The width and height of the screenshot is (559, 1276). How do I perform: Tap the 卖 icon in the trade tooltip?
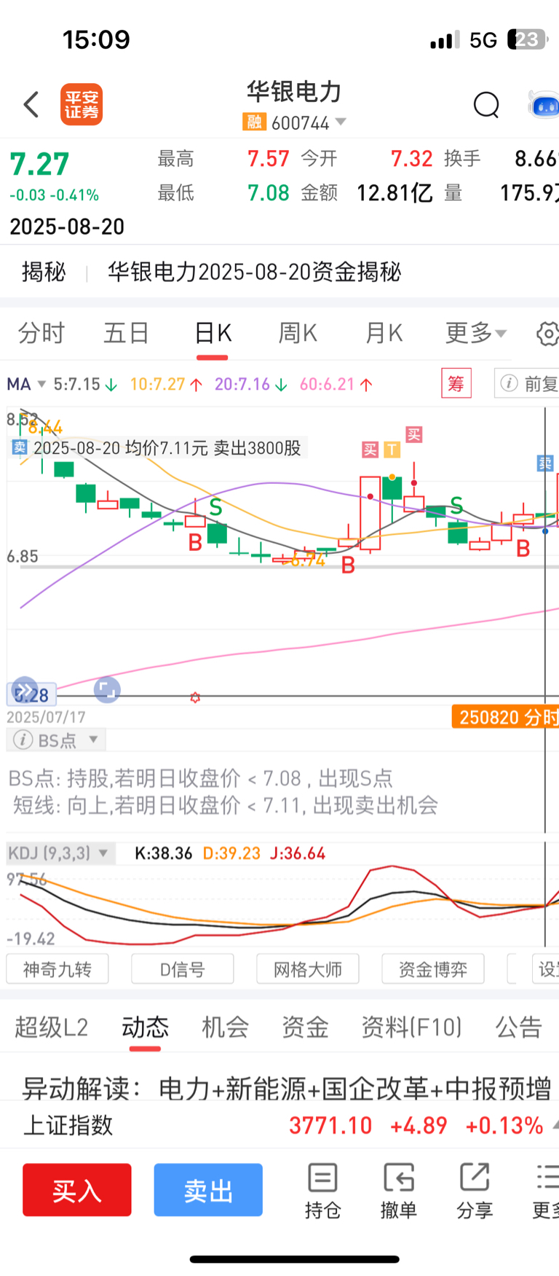tap(20, 447)
